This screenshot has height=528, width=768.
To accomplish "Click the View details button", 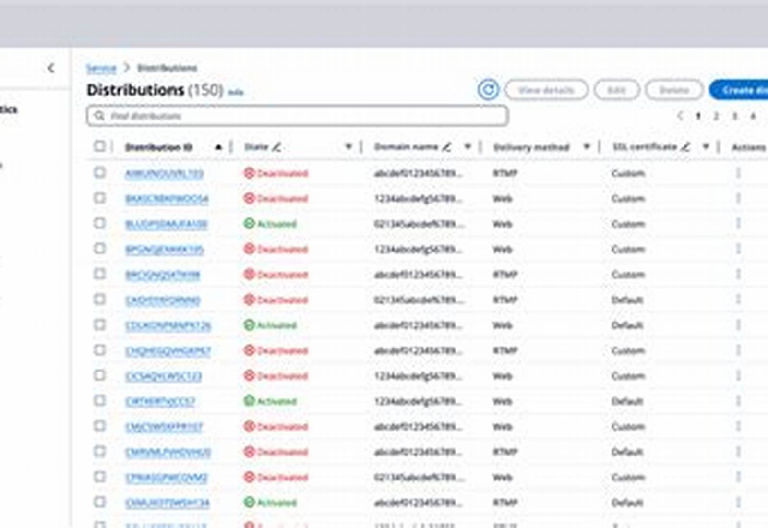I will tap(546, 90).
